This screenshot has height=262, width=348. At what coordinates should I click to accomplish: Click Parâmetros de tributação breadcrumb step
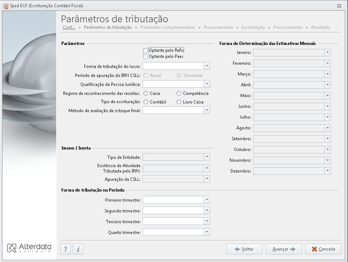coord(108,27)
